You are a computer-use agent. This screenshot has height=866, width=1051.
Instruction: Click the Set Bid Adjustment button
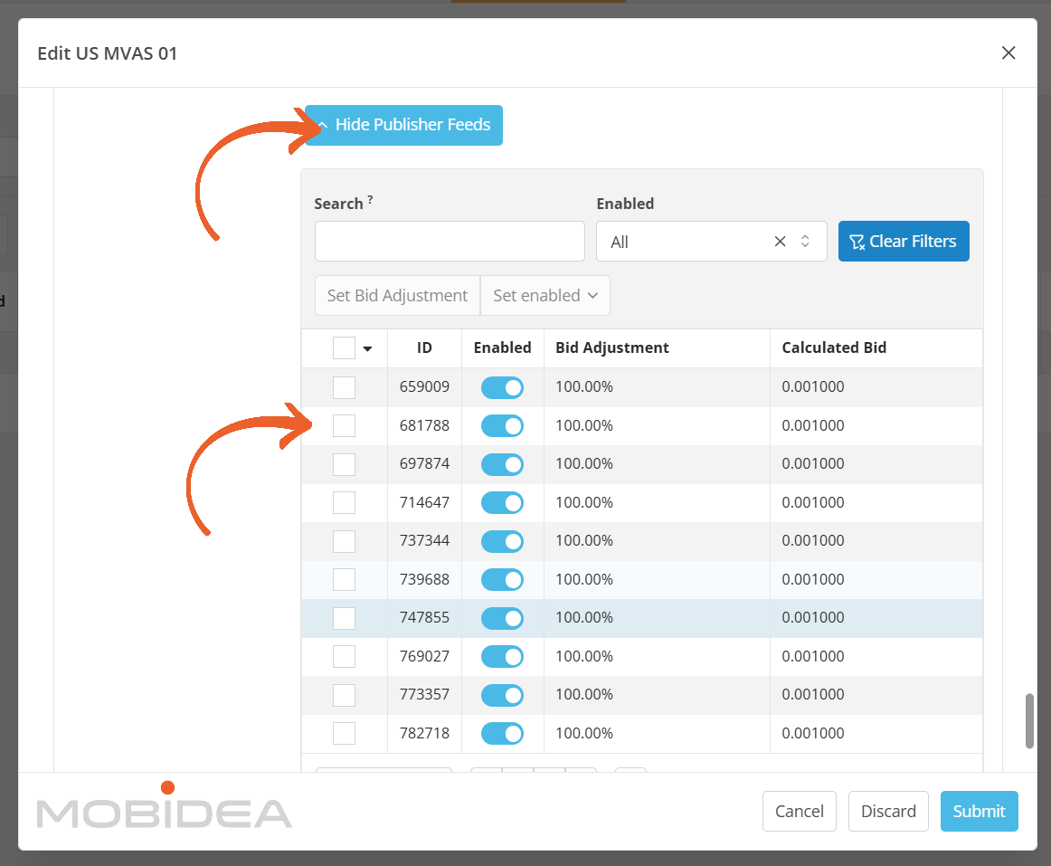[x=397, y=296]
